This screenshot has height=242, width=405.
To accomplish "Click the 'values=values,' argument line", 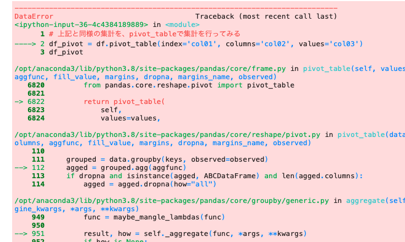I will coord(130,118).
